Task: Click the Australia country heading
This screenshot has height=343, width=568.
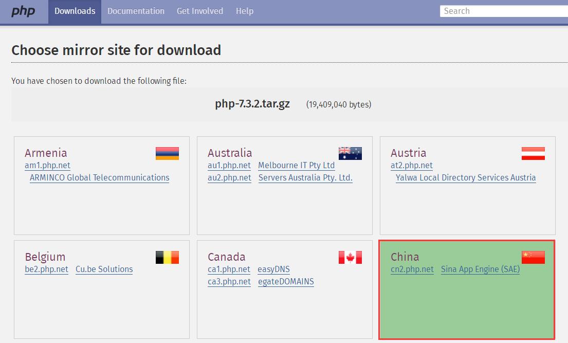Action: [x=230, y=153]
